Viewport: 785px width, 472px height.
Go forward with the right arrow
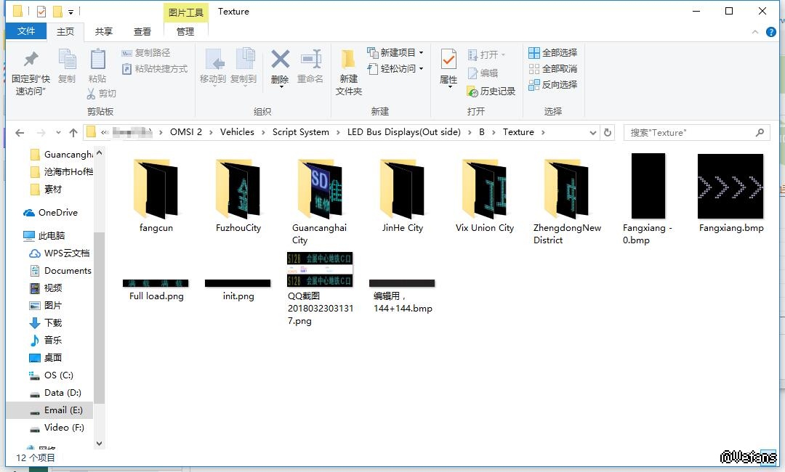click(x=41, y=132)
